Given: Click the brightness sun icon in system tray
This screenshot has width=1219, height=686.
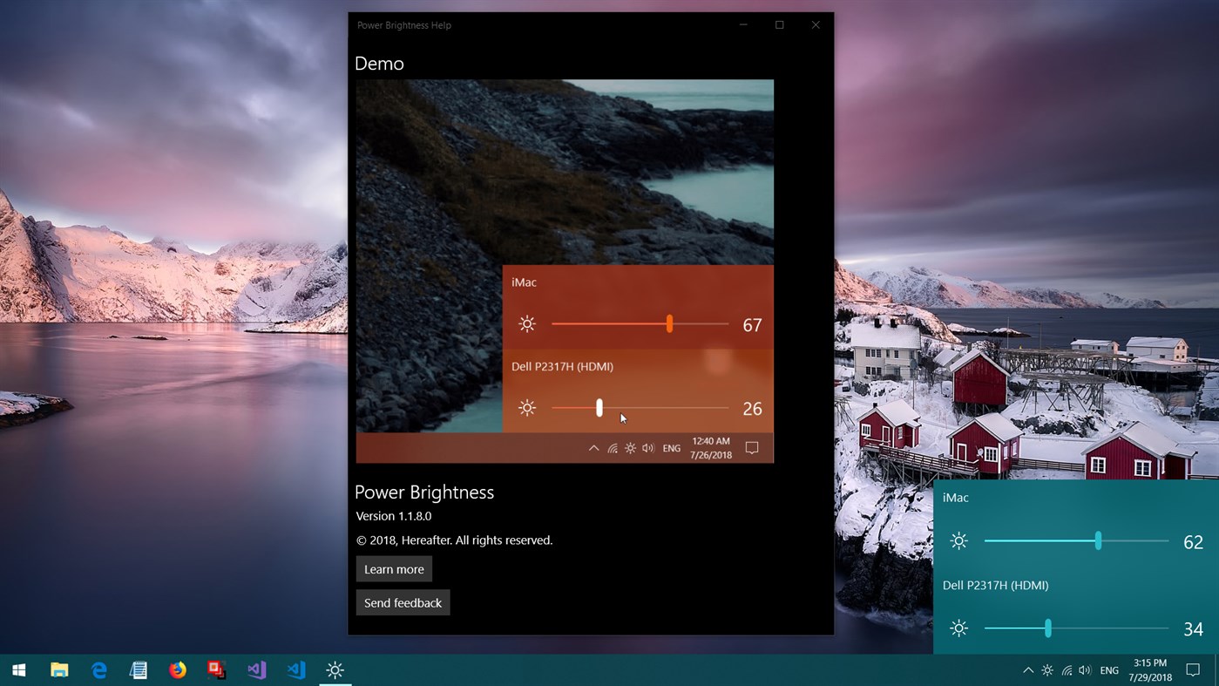Looking at the screenshot, I should coord(1047,670).
